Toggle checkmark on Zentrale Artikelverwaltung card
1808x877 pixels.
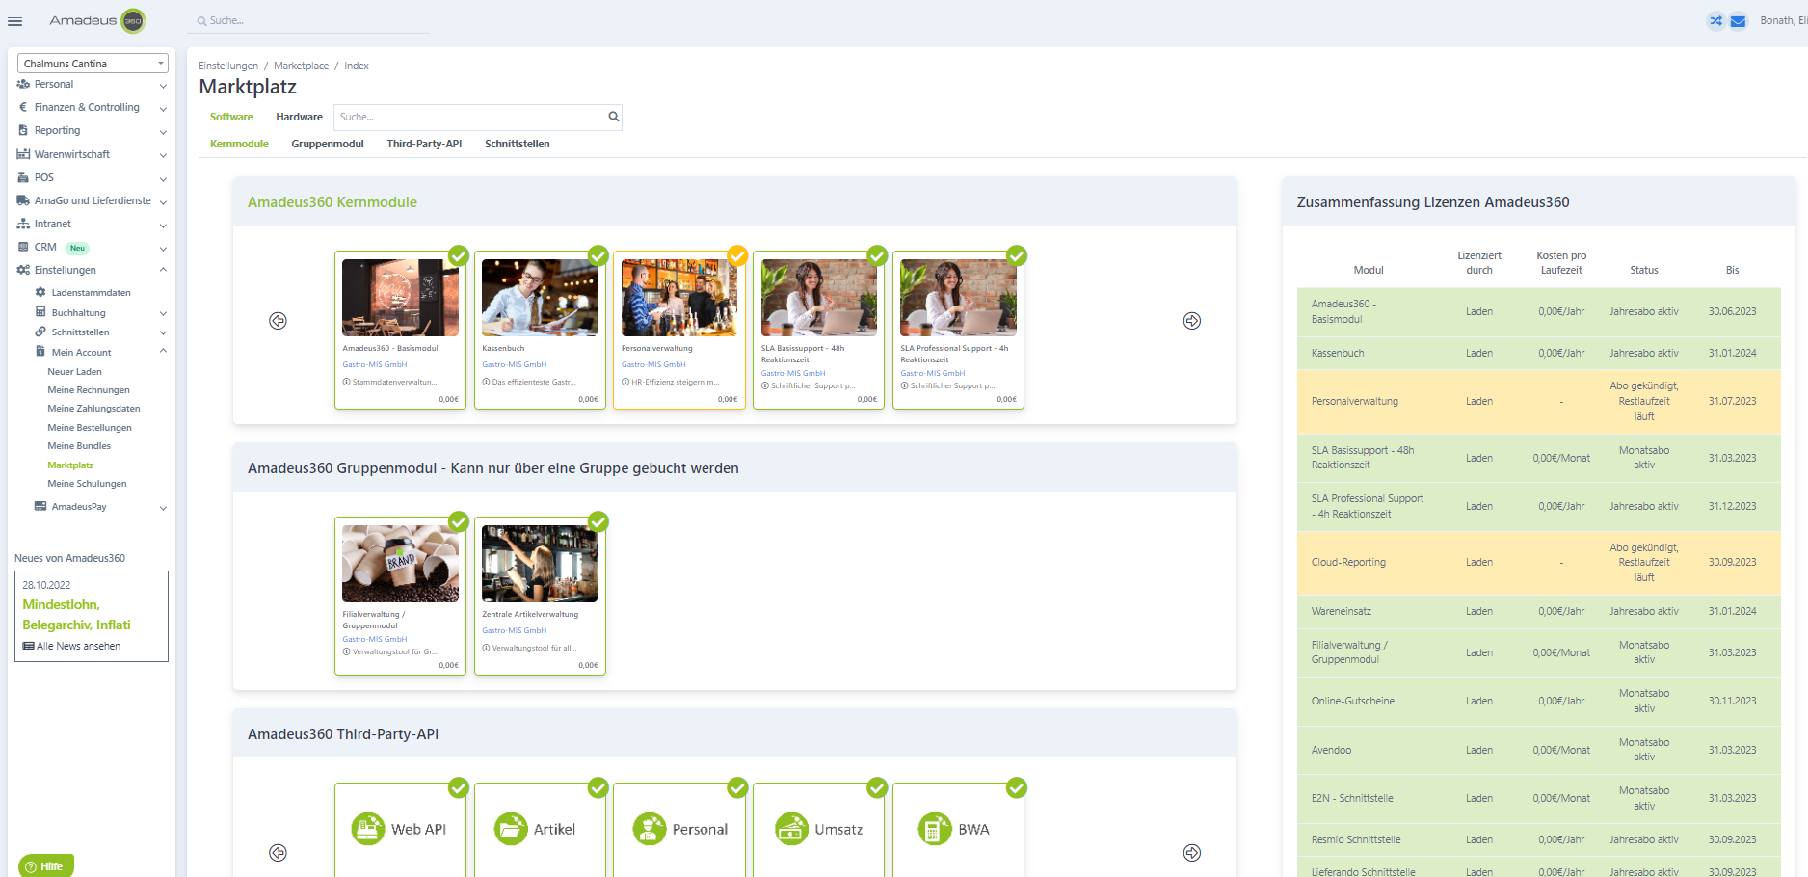point(598,521)
